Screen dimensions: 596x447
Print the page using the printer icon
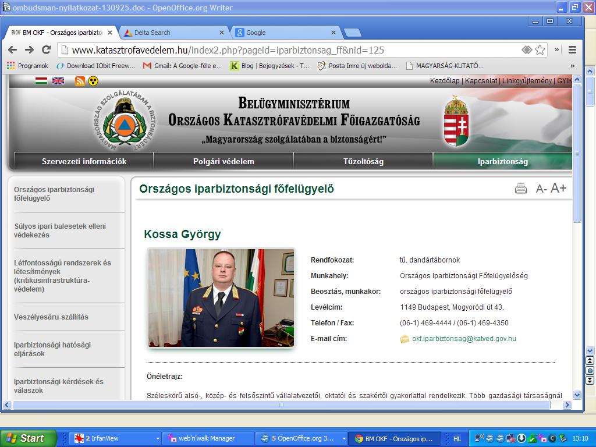pyautogui.click(x=521, y=189)
